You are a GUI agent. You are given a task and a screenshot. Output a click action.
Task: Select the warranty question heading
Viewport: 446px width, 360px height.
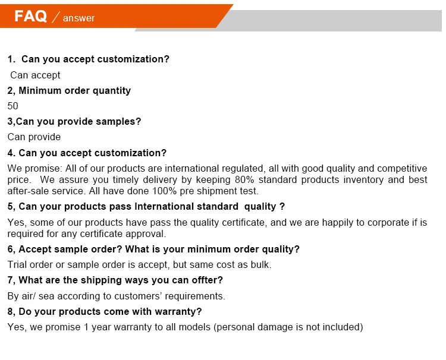coord(105,311)
